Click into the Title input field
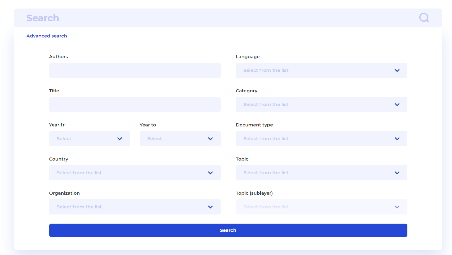 click(x=134, y=104)
